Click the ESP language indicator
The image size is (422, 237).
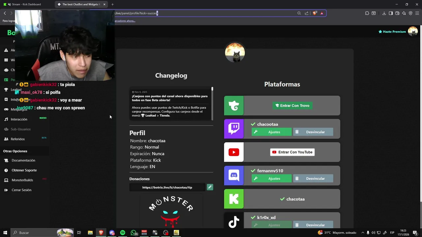pyautogui.click(x=392, y=233)
